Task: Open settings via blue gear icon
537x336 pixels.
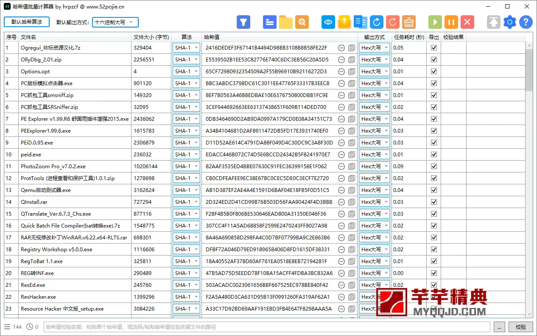Action: pyautogui.click(x=510, y=22)
